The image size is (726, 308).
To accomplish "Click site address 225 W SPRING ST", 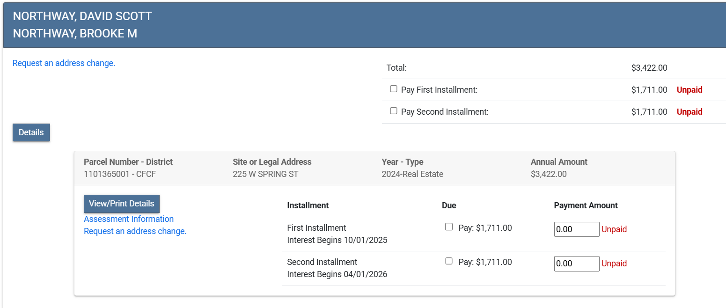I will point(265,174).
